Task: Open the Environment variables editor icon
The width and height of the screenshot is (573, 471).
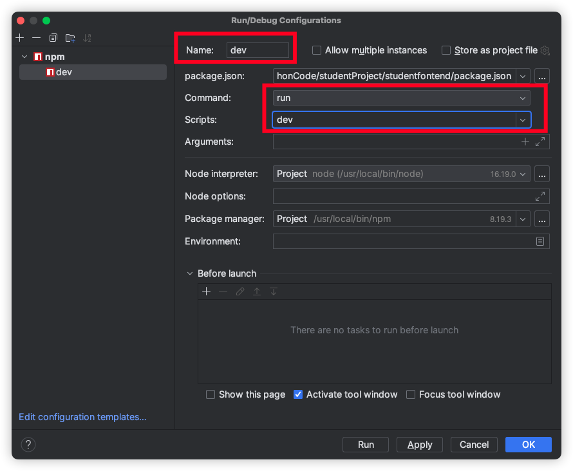Action: (x=540, y=241)
